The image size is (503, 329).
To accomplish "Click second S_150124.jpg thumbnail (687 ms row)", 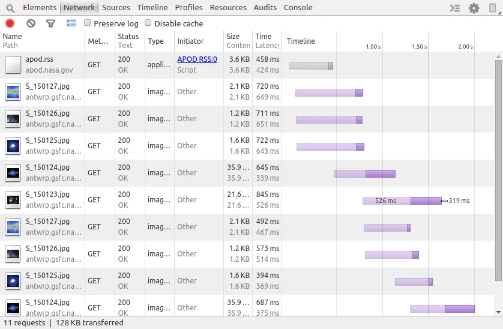I will click(13, 308).
